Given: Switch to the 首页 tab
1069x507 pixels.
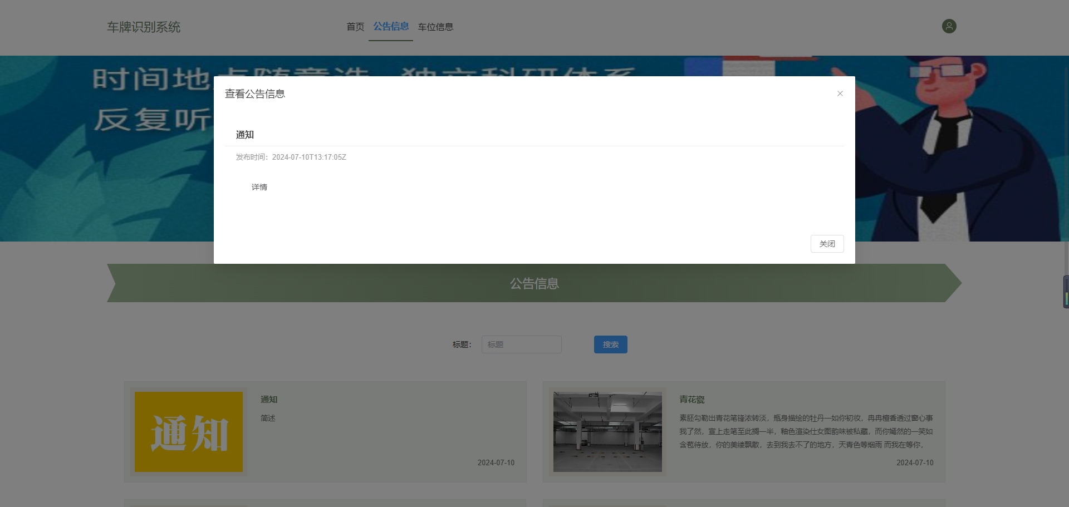Looking at the screenshot, I should (355, 26).
